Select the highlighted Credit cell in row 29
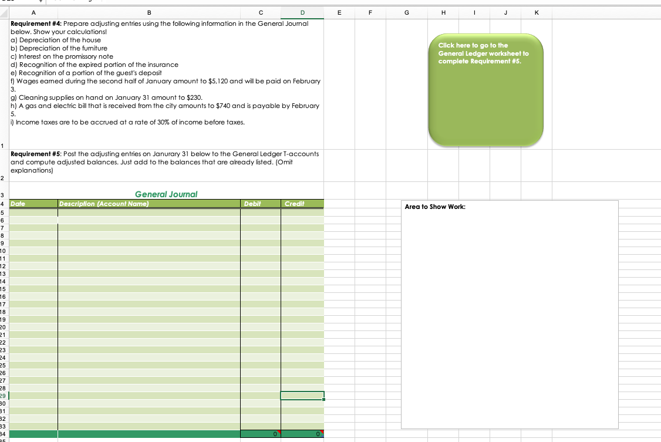This screenshot has height=442, width=661. coord(302,396)
